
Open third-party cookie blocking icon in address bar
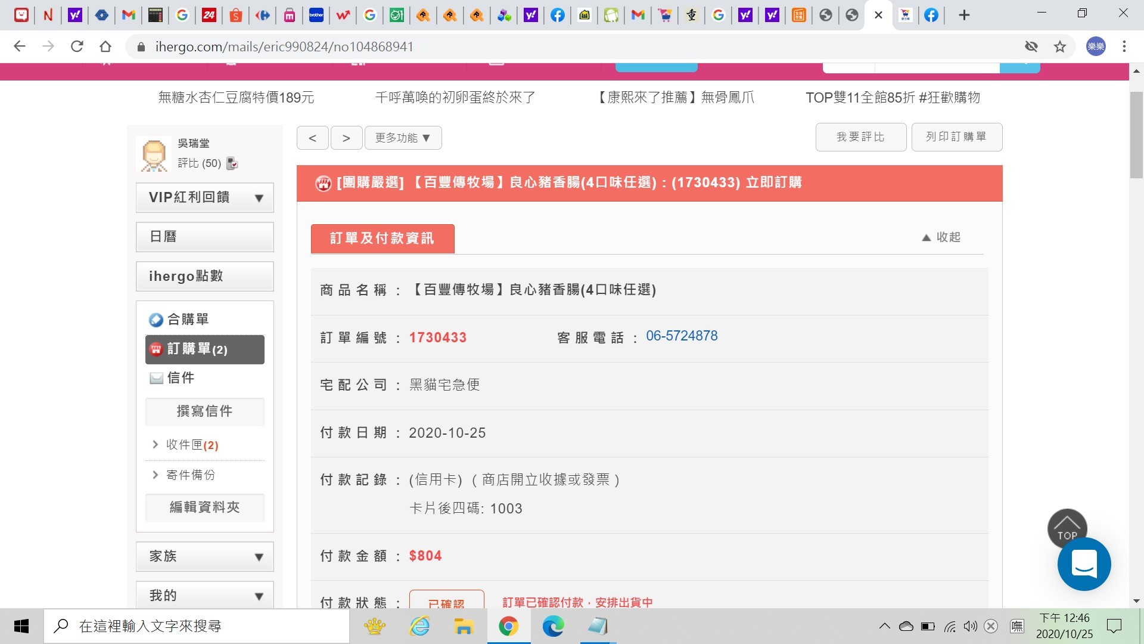[x=1031, y=47]
